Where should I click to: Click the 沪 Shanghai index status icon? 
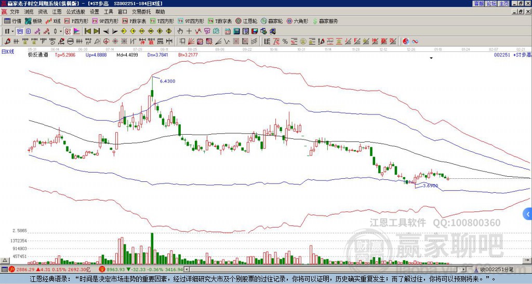click(x=11, y=269)
